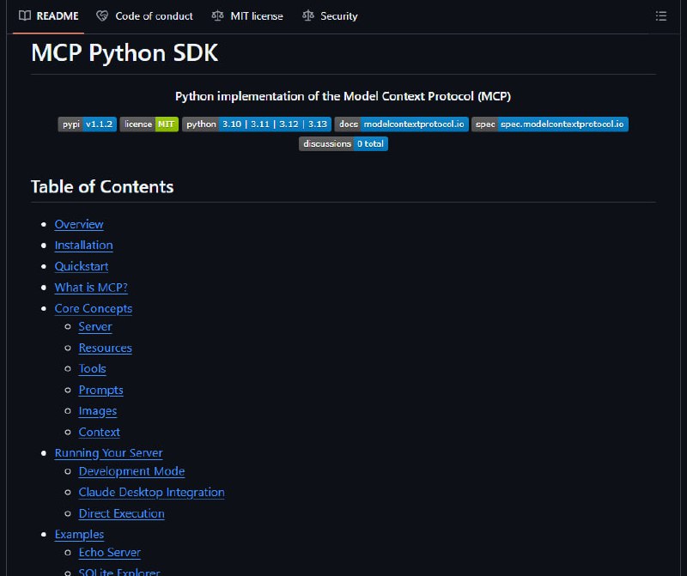Go to the Server sub-link
This screenshot has height=576, width=687.
[95, 327]
